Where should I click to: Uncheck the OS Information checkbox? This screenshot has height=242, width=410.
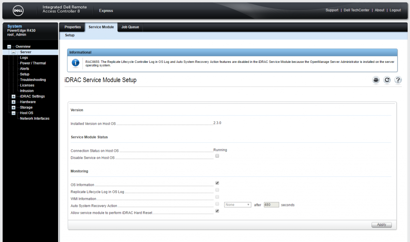[x=217, y=182]
